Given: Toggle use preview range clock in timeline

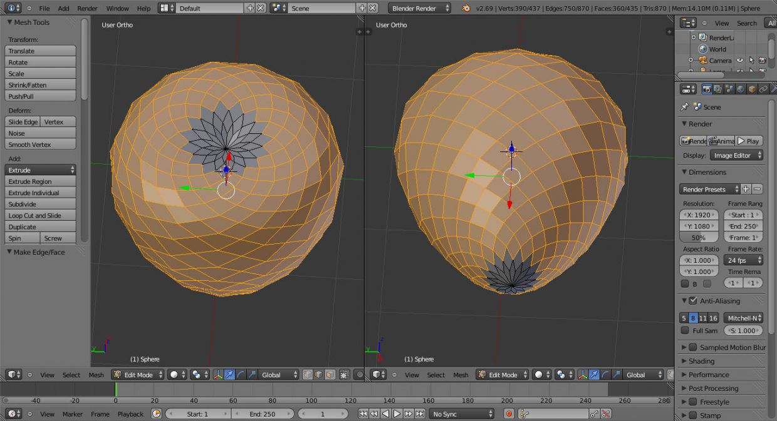Looking at the screenshot, I should [x=157, y=414].
